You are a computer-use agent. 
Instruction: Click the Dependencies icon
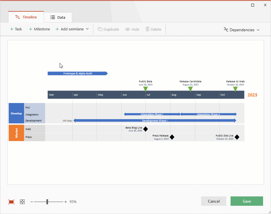click(x=225, y=30)
